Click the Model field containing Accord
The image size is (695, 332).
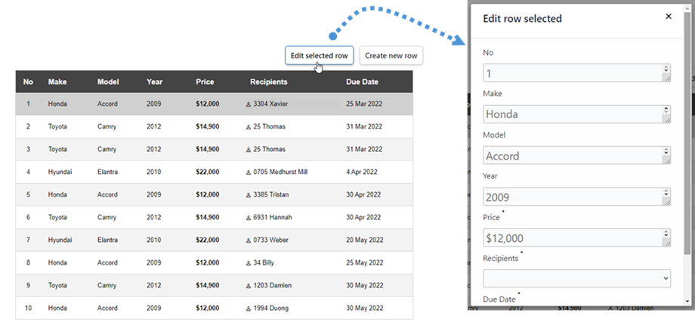click(x=572, y=156)
